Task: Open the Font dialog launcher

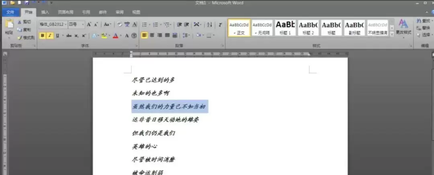Action: coord(137,46)
